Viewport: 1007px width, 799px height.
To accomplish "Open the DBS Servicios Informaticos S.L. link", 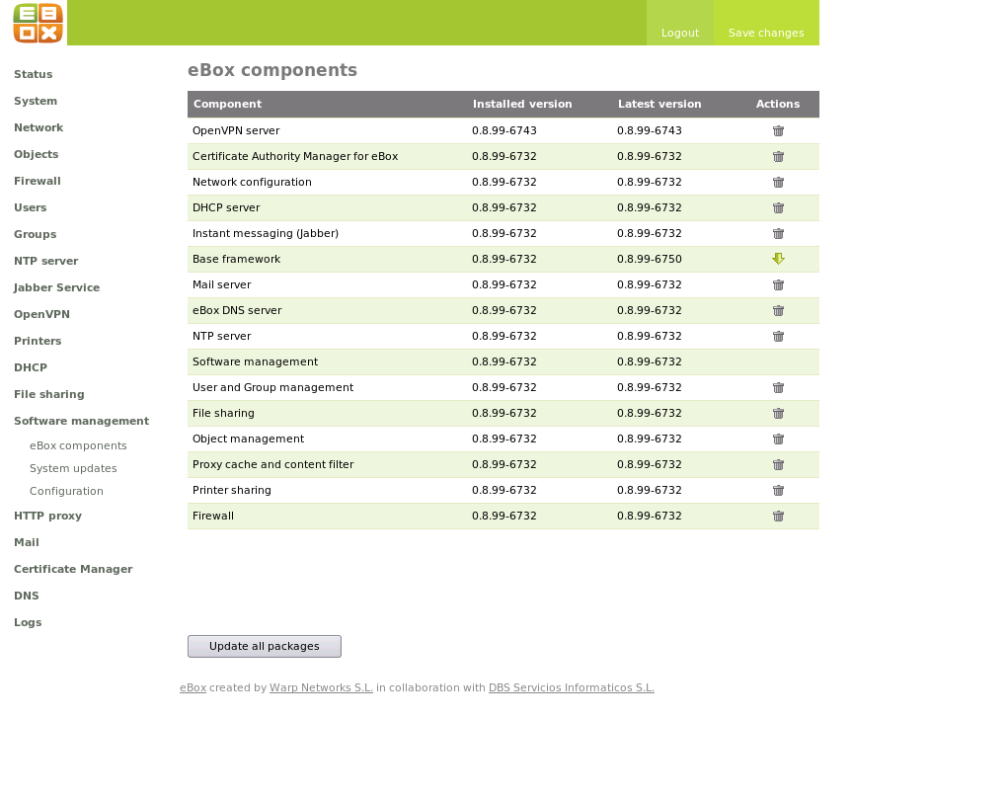I will (572, 687).
